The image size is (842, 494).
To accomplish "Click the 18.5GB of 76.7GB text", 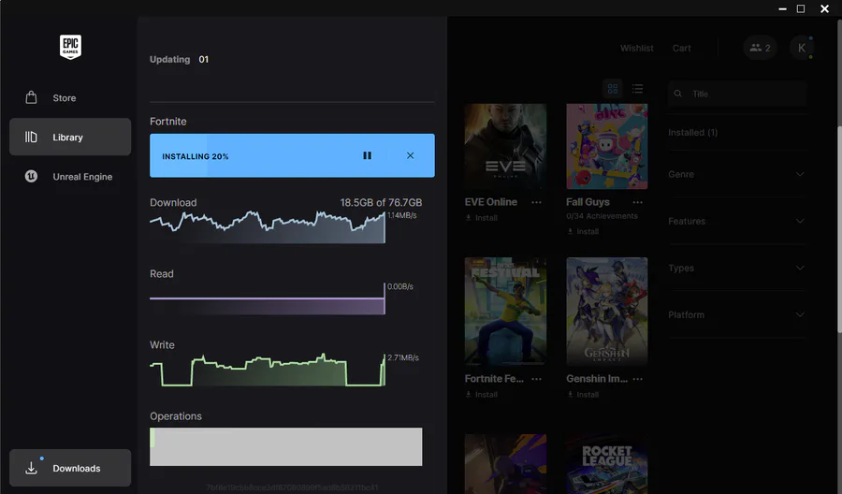I will (x=381, y=202).
